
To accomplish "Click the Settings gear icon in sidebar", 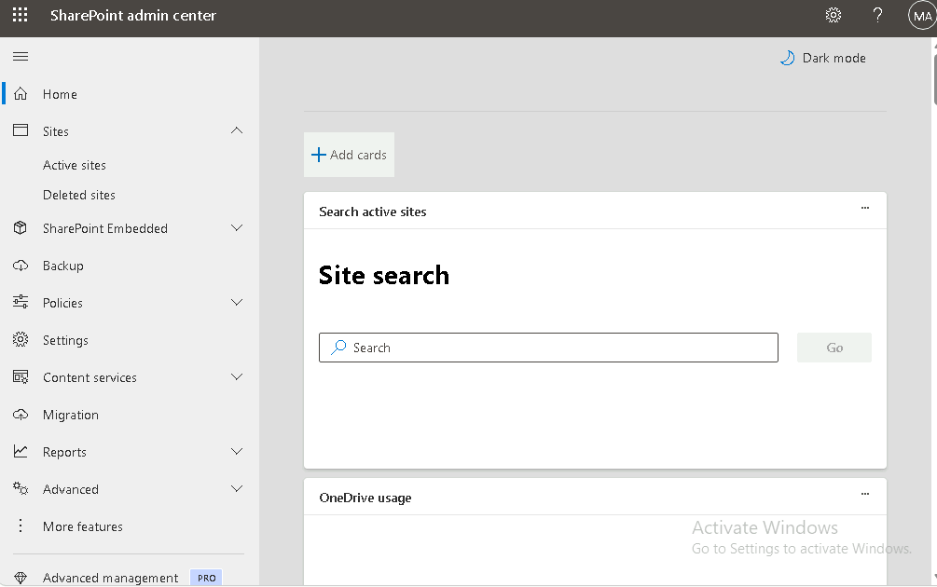I will [21, 339].
